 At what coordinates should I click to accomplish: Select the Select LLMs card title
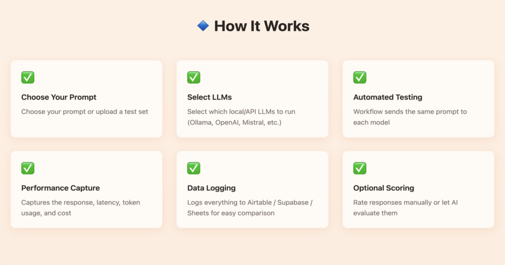coord(209,97)
